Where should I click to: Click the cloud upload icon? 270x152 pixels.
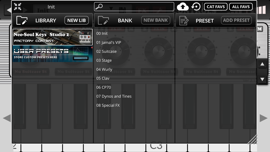point(183,7)
